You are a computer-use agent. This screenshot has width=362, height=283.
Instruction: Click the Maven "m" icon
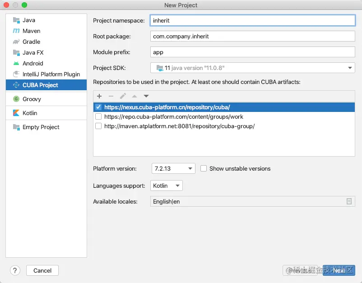pyautogui.click(x=16, y=31)
